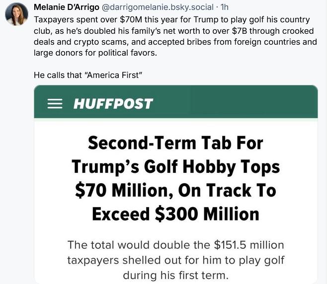Screen dimensions: 327x284
Task: Click Melanie D'Arrigo's profile avatar
Action: (16, 14)
